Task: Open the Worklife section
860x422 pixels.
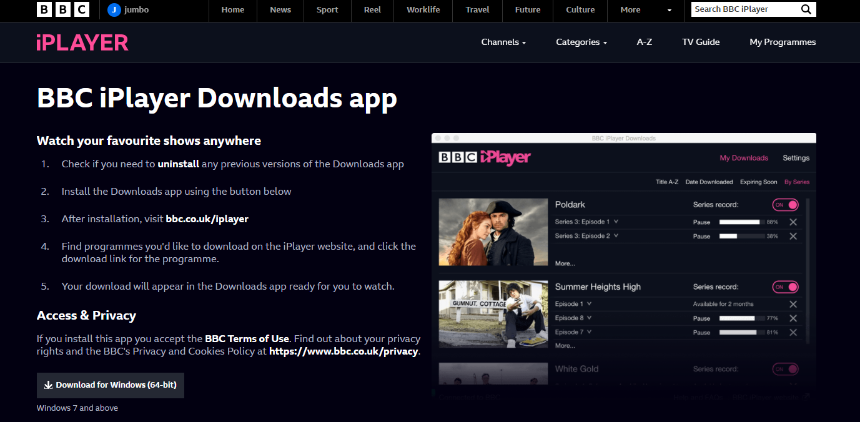Action: click(x=423, y=9)
